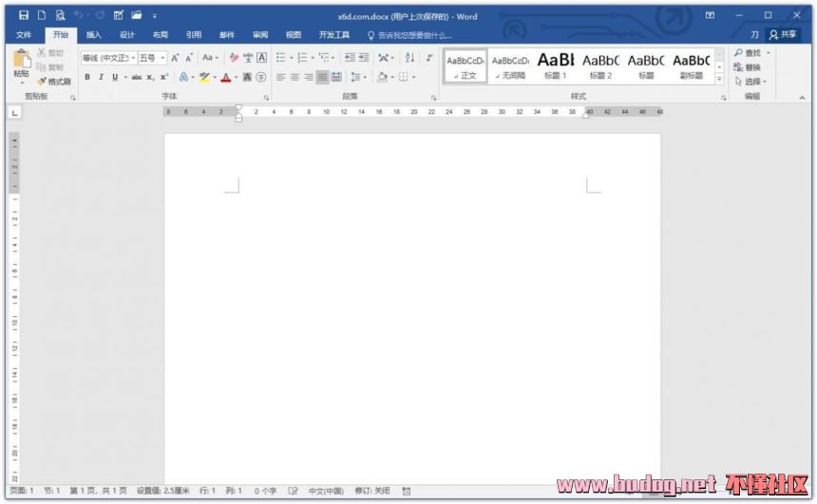Screen dimensions: 817x504
Task: Apply subscript formatting
Action: coord(150,77)
